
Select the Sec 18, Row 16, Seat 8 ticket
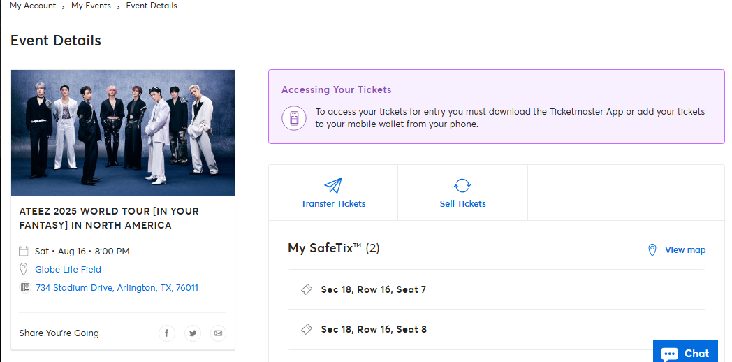pyautogui.click(x=496, y=329)
